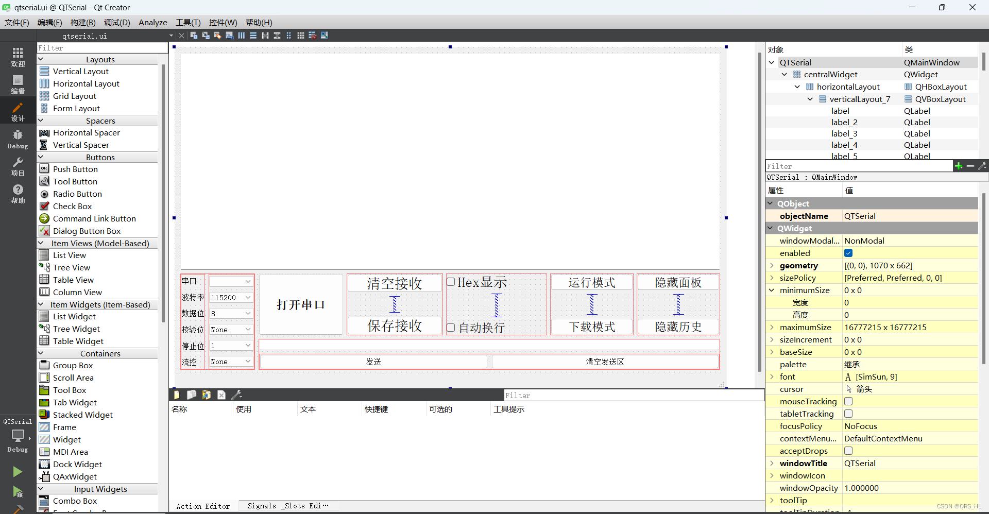The image size is (989, 514).
Task: Click the green Run button
Action: pos(18,472)
